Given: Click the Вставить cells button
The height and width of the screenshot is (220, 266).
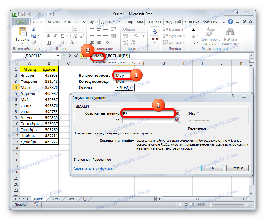Looking at the screenshot, I should 174,29.
